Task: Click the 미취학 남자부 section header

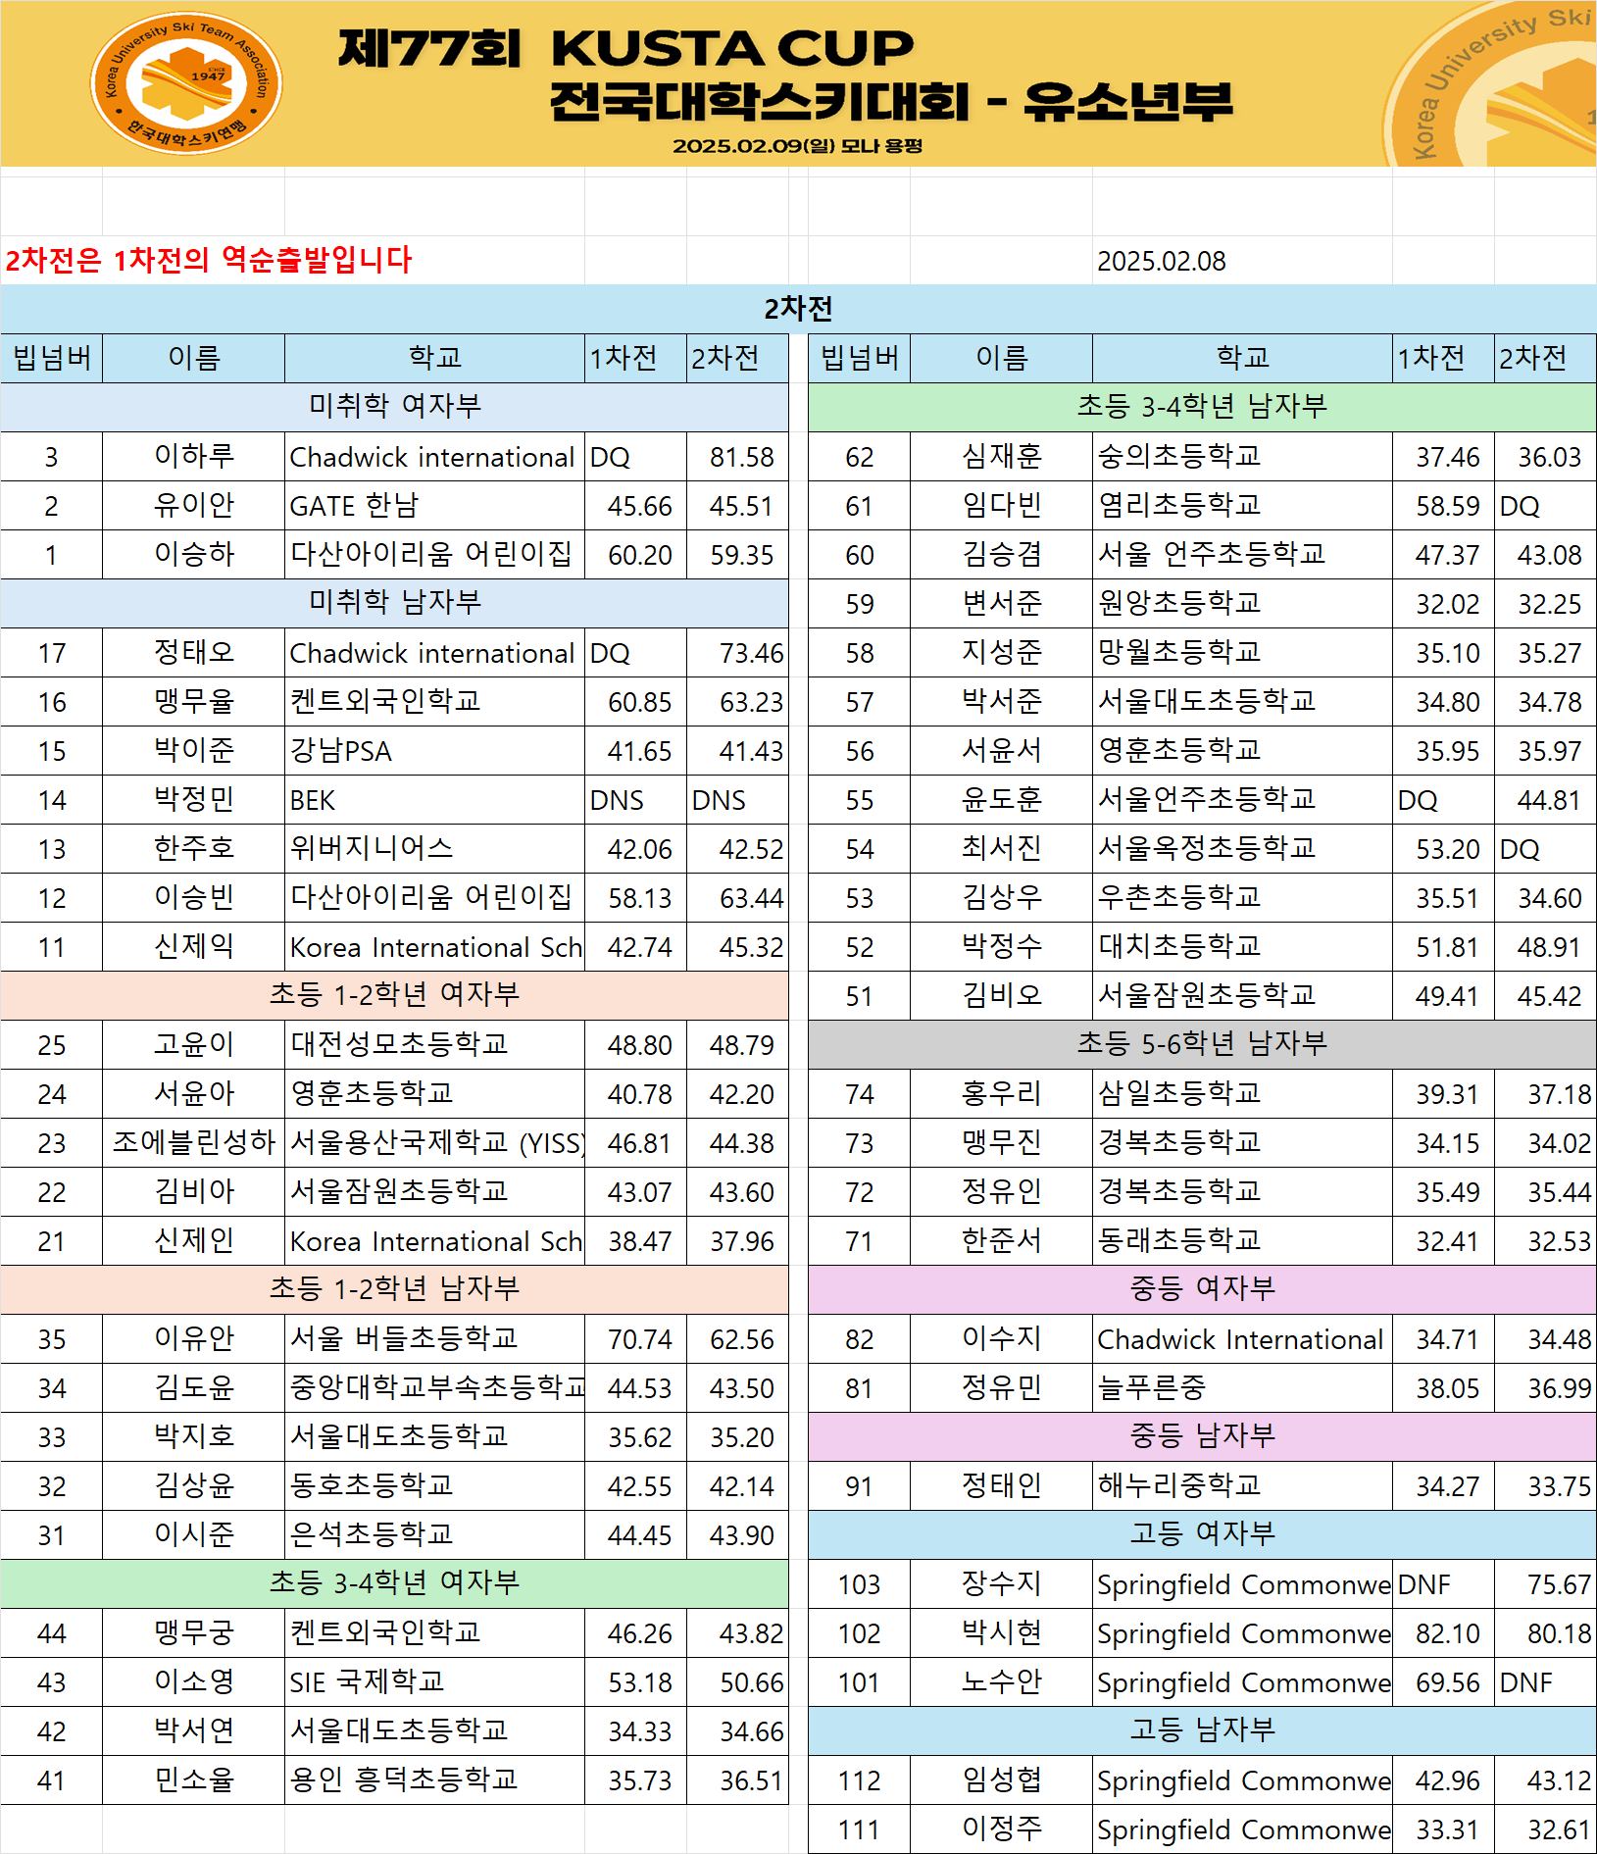Action: (394, 603)
